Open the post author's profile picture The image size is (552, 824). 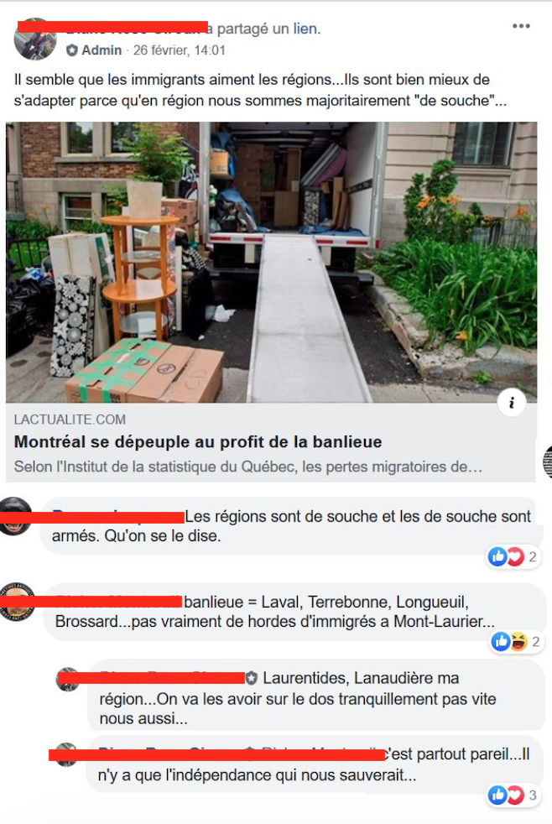tap(34, 39)
